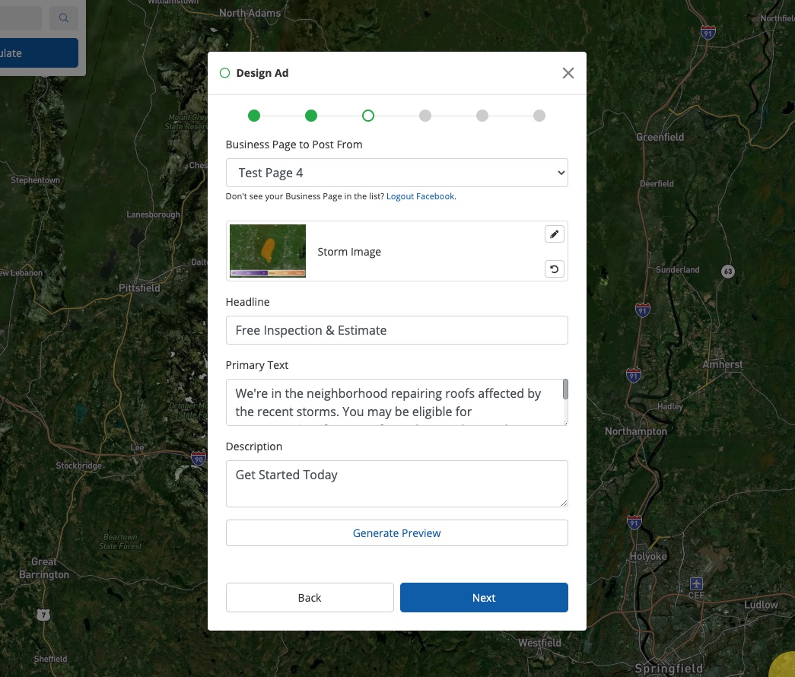Viewport: 795px width, 677px height.
Task: Click the Back button
Action: 310,598
